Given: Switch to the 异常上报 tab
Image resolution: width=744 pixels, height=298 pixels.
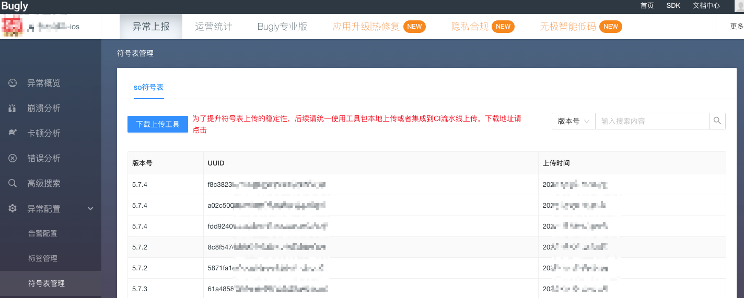Looking at the screenshot, I should (x=151, y=27).
